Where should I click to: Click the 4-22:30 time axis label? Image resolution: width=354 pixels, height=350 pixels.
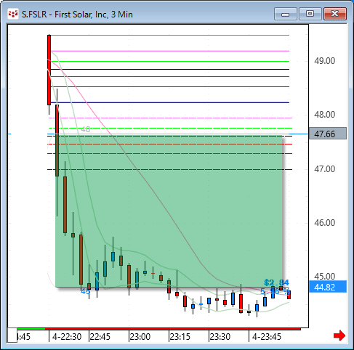tap(67, 337)
